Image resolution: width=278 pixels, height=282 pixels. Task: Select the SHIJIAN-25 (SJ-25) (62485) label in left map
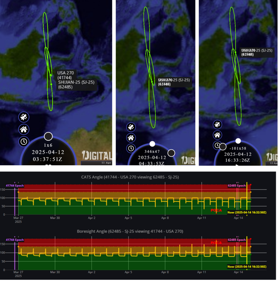(x=77, y=84)
